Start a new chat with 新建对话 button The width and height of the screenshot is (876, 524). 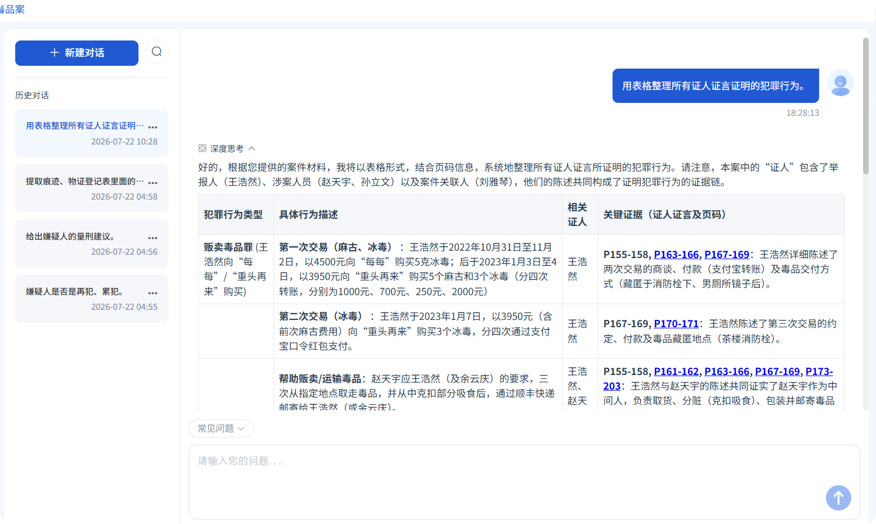point(77,53)
